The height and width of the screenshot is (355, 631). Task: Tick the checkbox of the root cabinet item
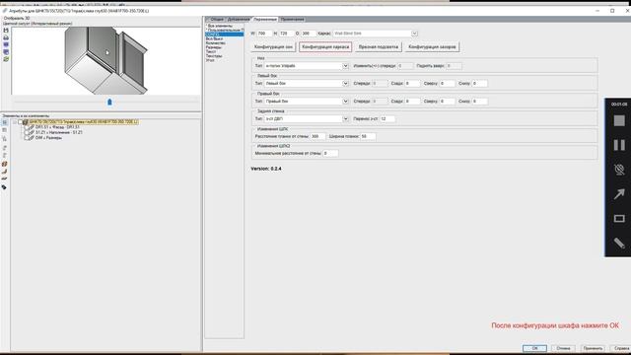[20, 122]
